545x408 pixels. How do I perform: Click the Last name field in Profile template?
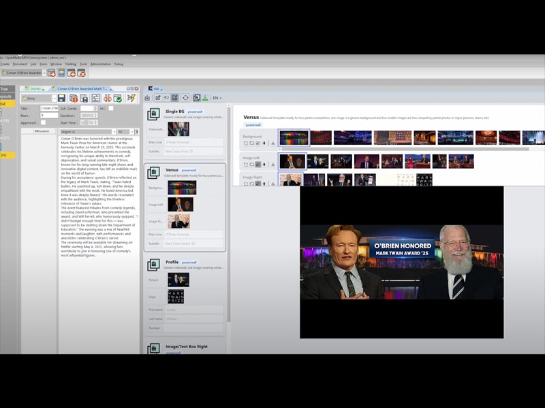click(x=193, y=318)
